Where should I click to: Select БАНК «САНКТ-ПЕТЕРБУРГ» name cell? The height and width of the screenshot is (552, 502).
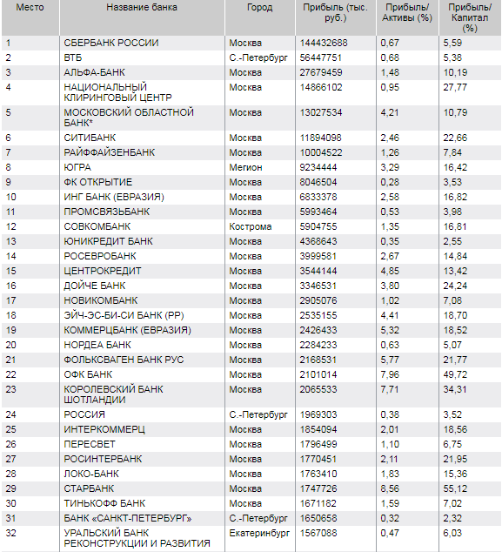point(128,518)
